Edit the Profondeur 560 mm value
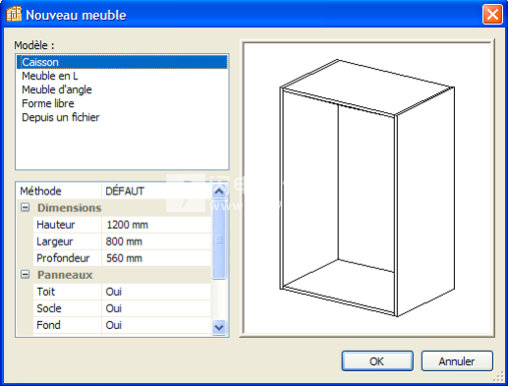508x386 pixels. coord(156,258)
